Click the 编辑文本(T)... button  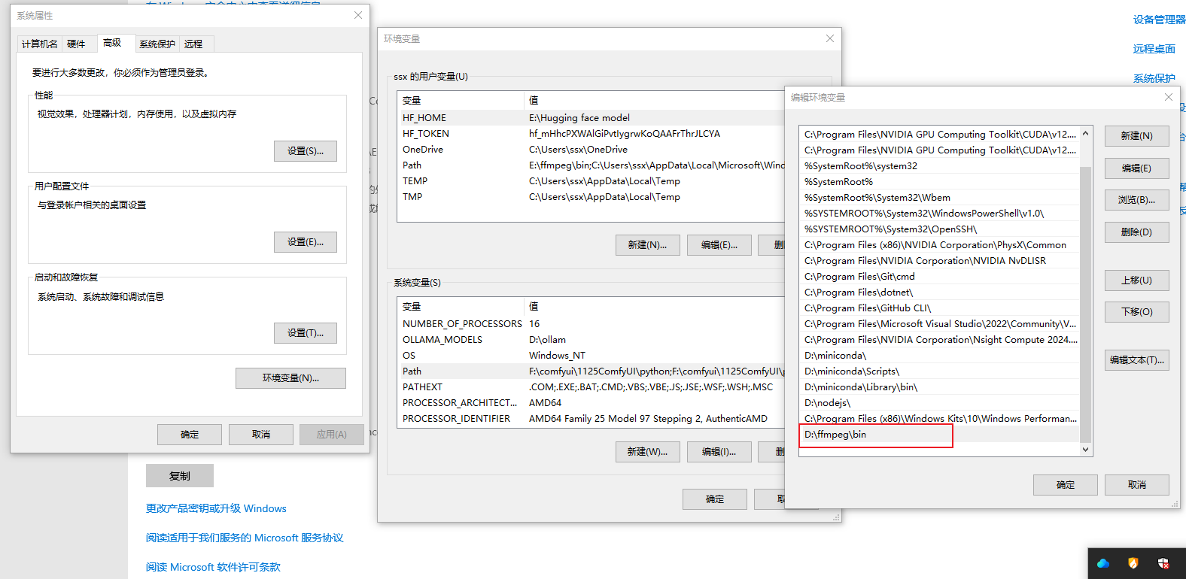[x=1136, y=360]
